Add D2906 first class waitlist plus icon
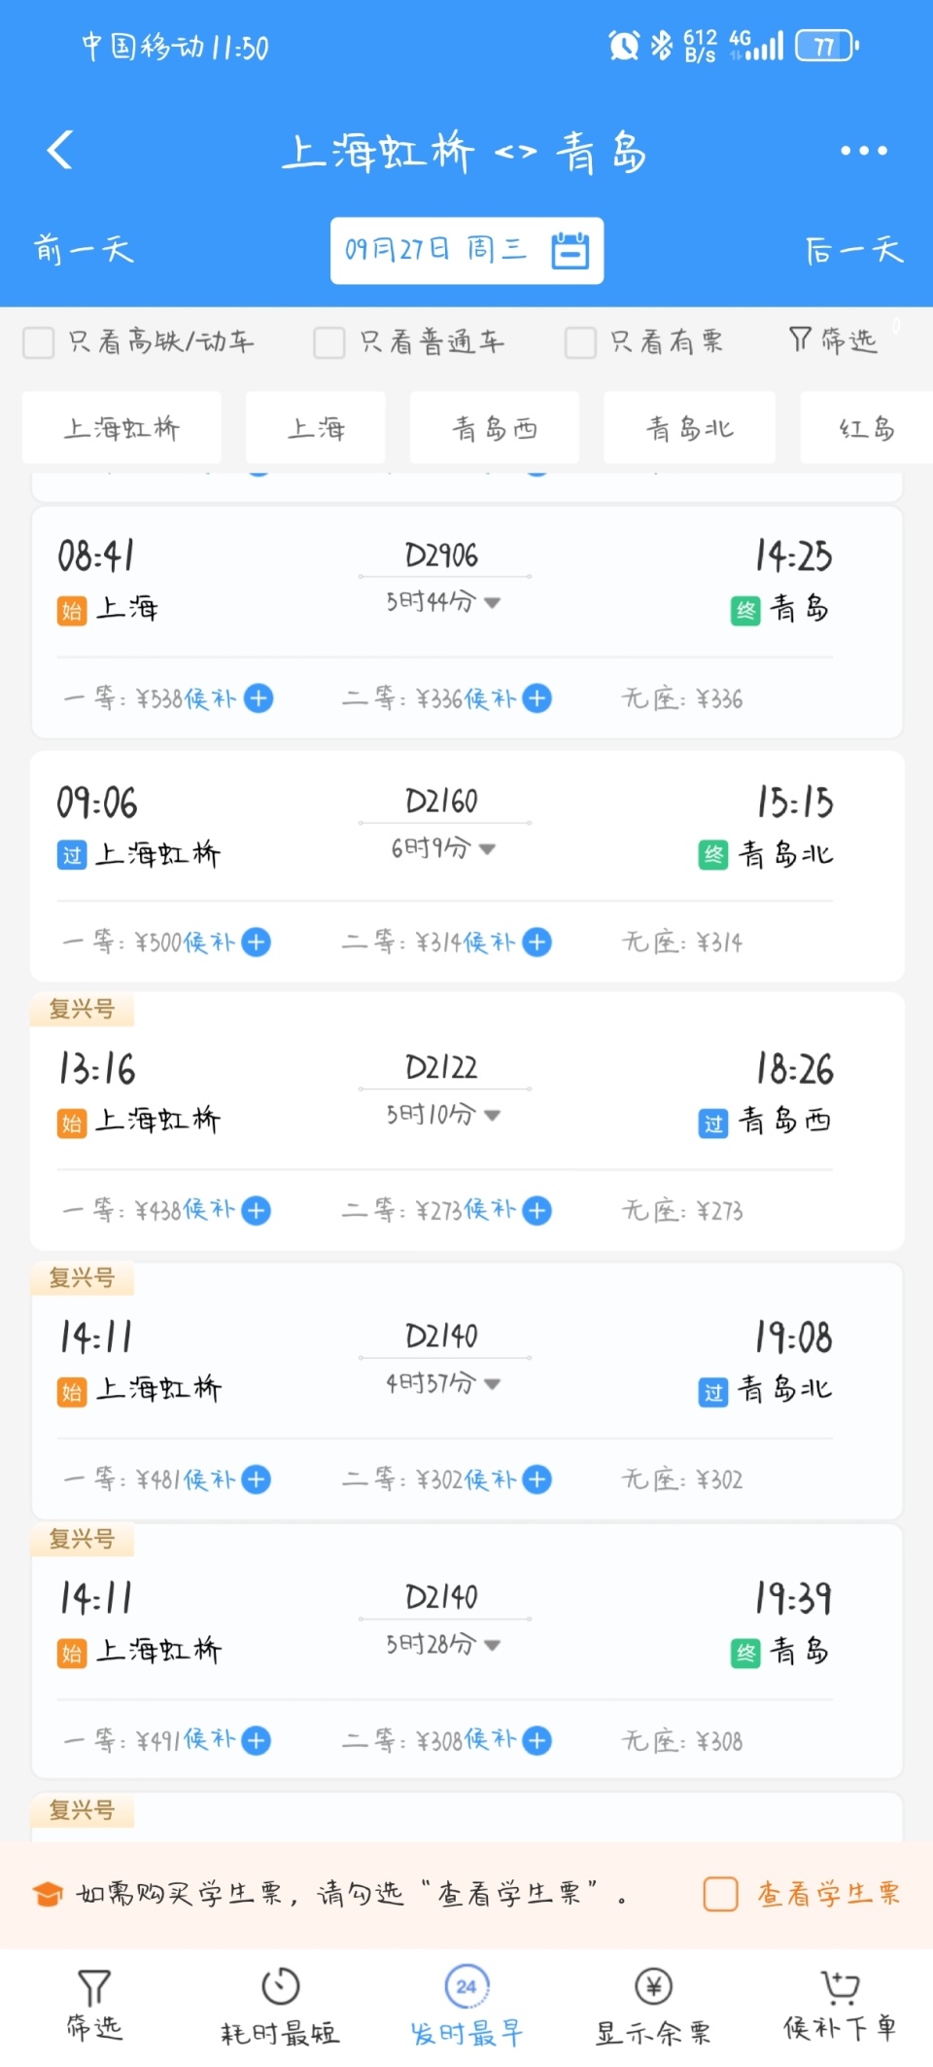 [x=259, y=698]
